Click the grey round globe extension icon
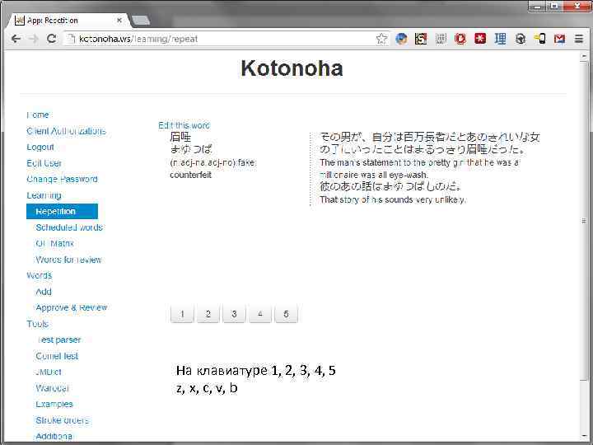593x445 pixels. coord(521,39)
